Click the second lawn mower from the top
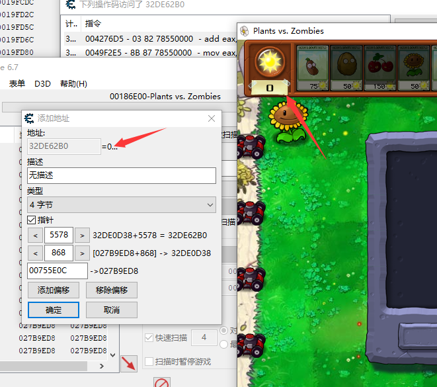Image resolution: width=437 pixels, height=387 pixels. 251,213
